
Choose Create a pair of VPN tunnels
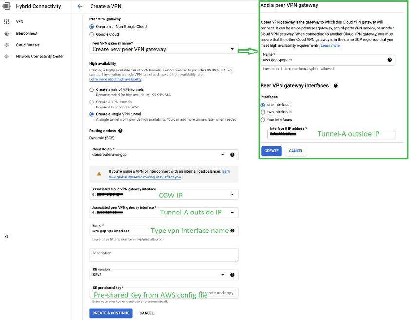click(x=92, y=90)
